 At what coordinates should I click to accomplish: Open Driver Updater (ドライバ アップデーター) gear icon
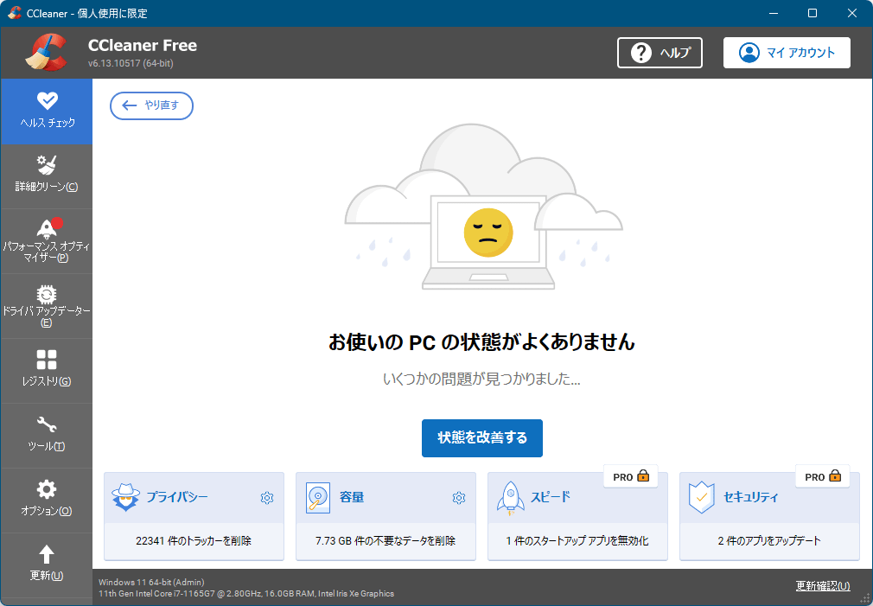click(47, 295)
